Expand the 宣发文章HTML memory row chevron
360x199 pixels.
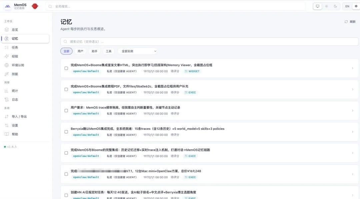[x=352, y=68]
